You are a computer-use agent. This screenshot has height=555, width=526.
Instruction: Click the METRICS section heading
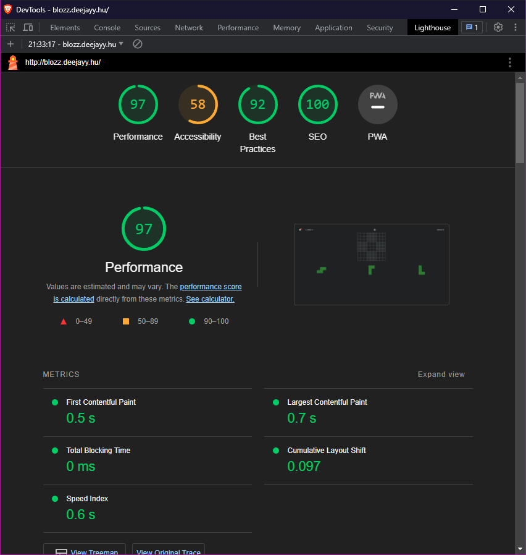click(61, 374)
